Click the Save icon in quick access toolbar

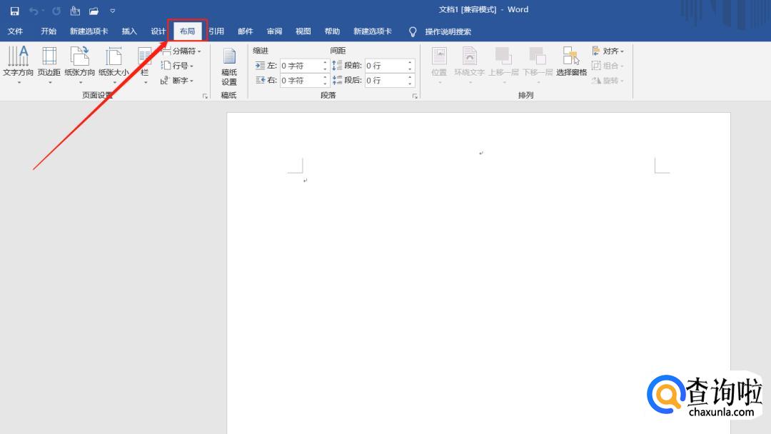click(x=14, y=11)
